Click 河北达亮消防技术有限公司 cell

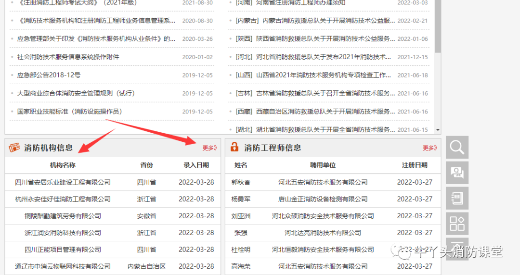[323, 233]
